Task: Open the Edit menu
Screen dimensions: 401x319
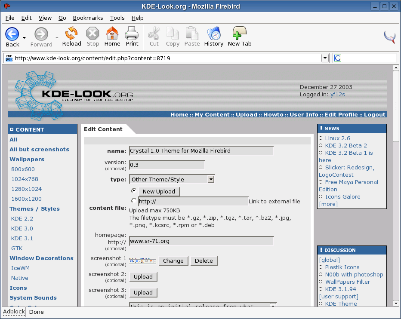Action: [26, 18]
